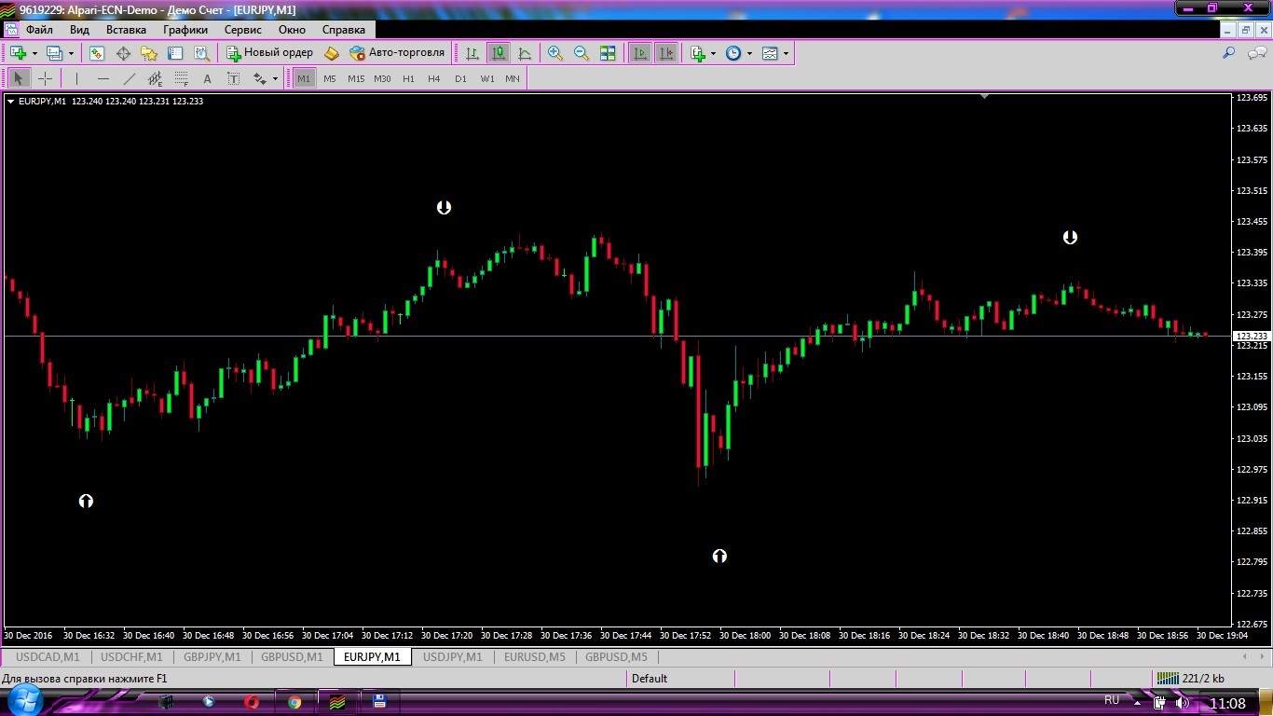Switch to the EURUSD,M5 chart tab
The width and height of the screenshot is (1273, 716).
pos(535,657)
